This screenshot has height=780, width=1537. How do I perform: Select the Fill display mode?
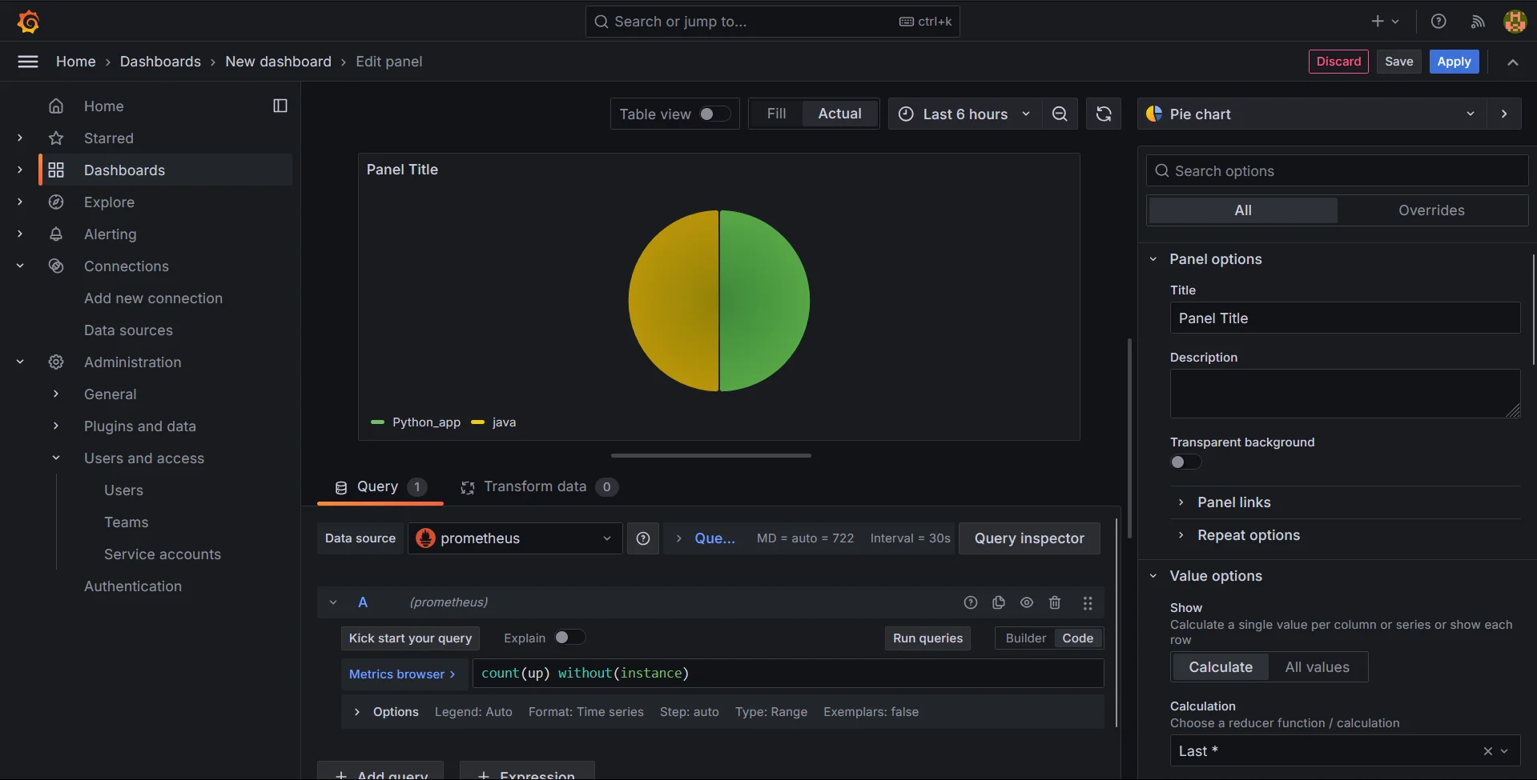point(776,114)
